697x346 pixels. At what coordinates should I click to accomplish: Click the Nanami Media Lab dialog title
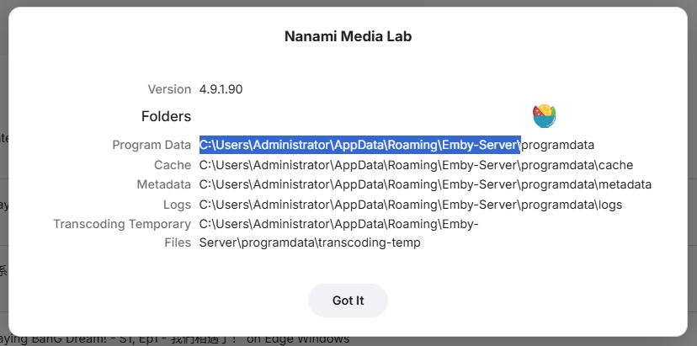tap(348, 37)
